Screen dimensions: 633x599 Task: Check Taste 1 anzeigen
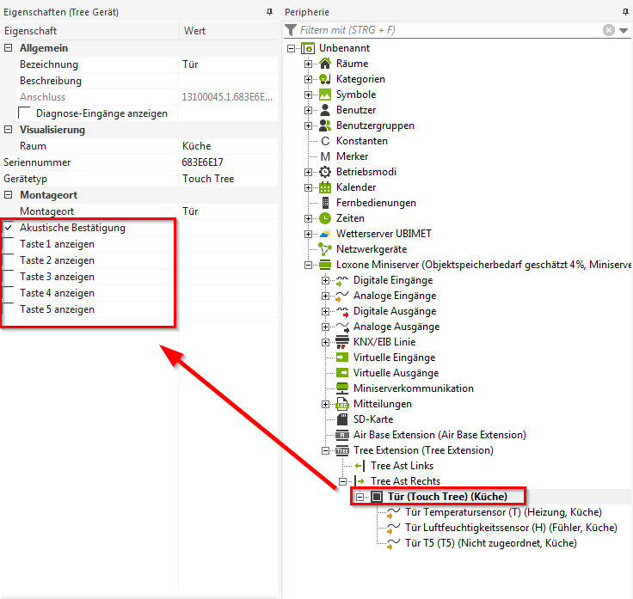(8, 244)
